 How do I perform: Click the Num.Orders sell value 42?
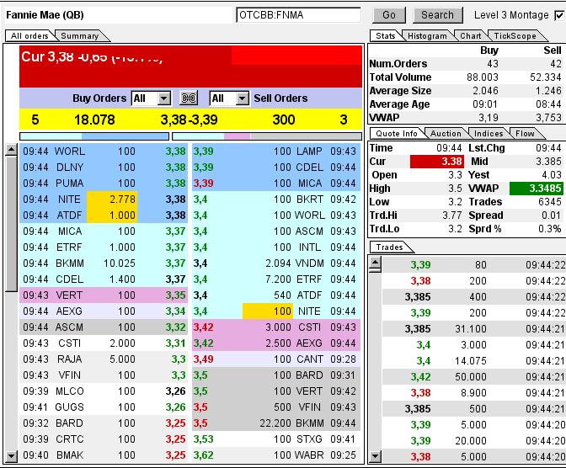coord(556,63)
